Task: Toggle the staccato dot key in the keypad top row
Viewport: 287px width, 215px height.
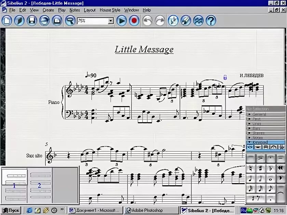Action: (270, 158)
